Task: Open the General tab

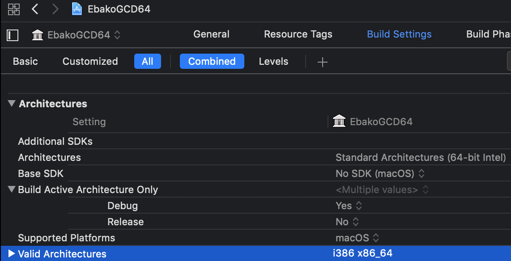Action: (x=211, y=34)
